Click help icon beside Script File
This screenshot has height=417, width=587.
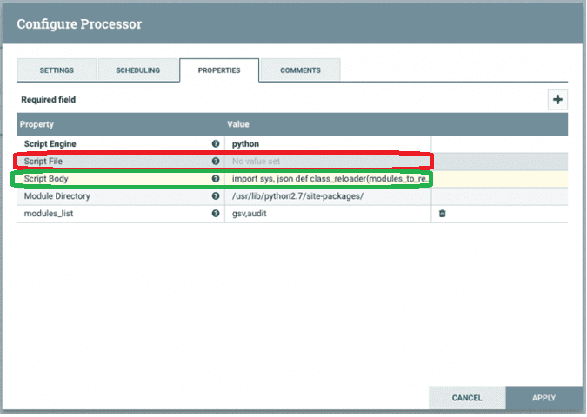(x=215, y=161)
